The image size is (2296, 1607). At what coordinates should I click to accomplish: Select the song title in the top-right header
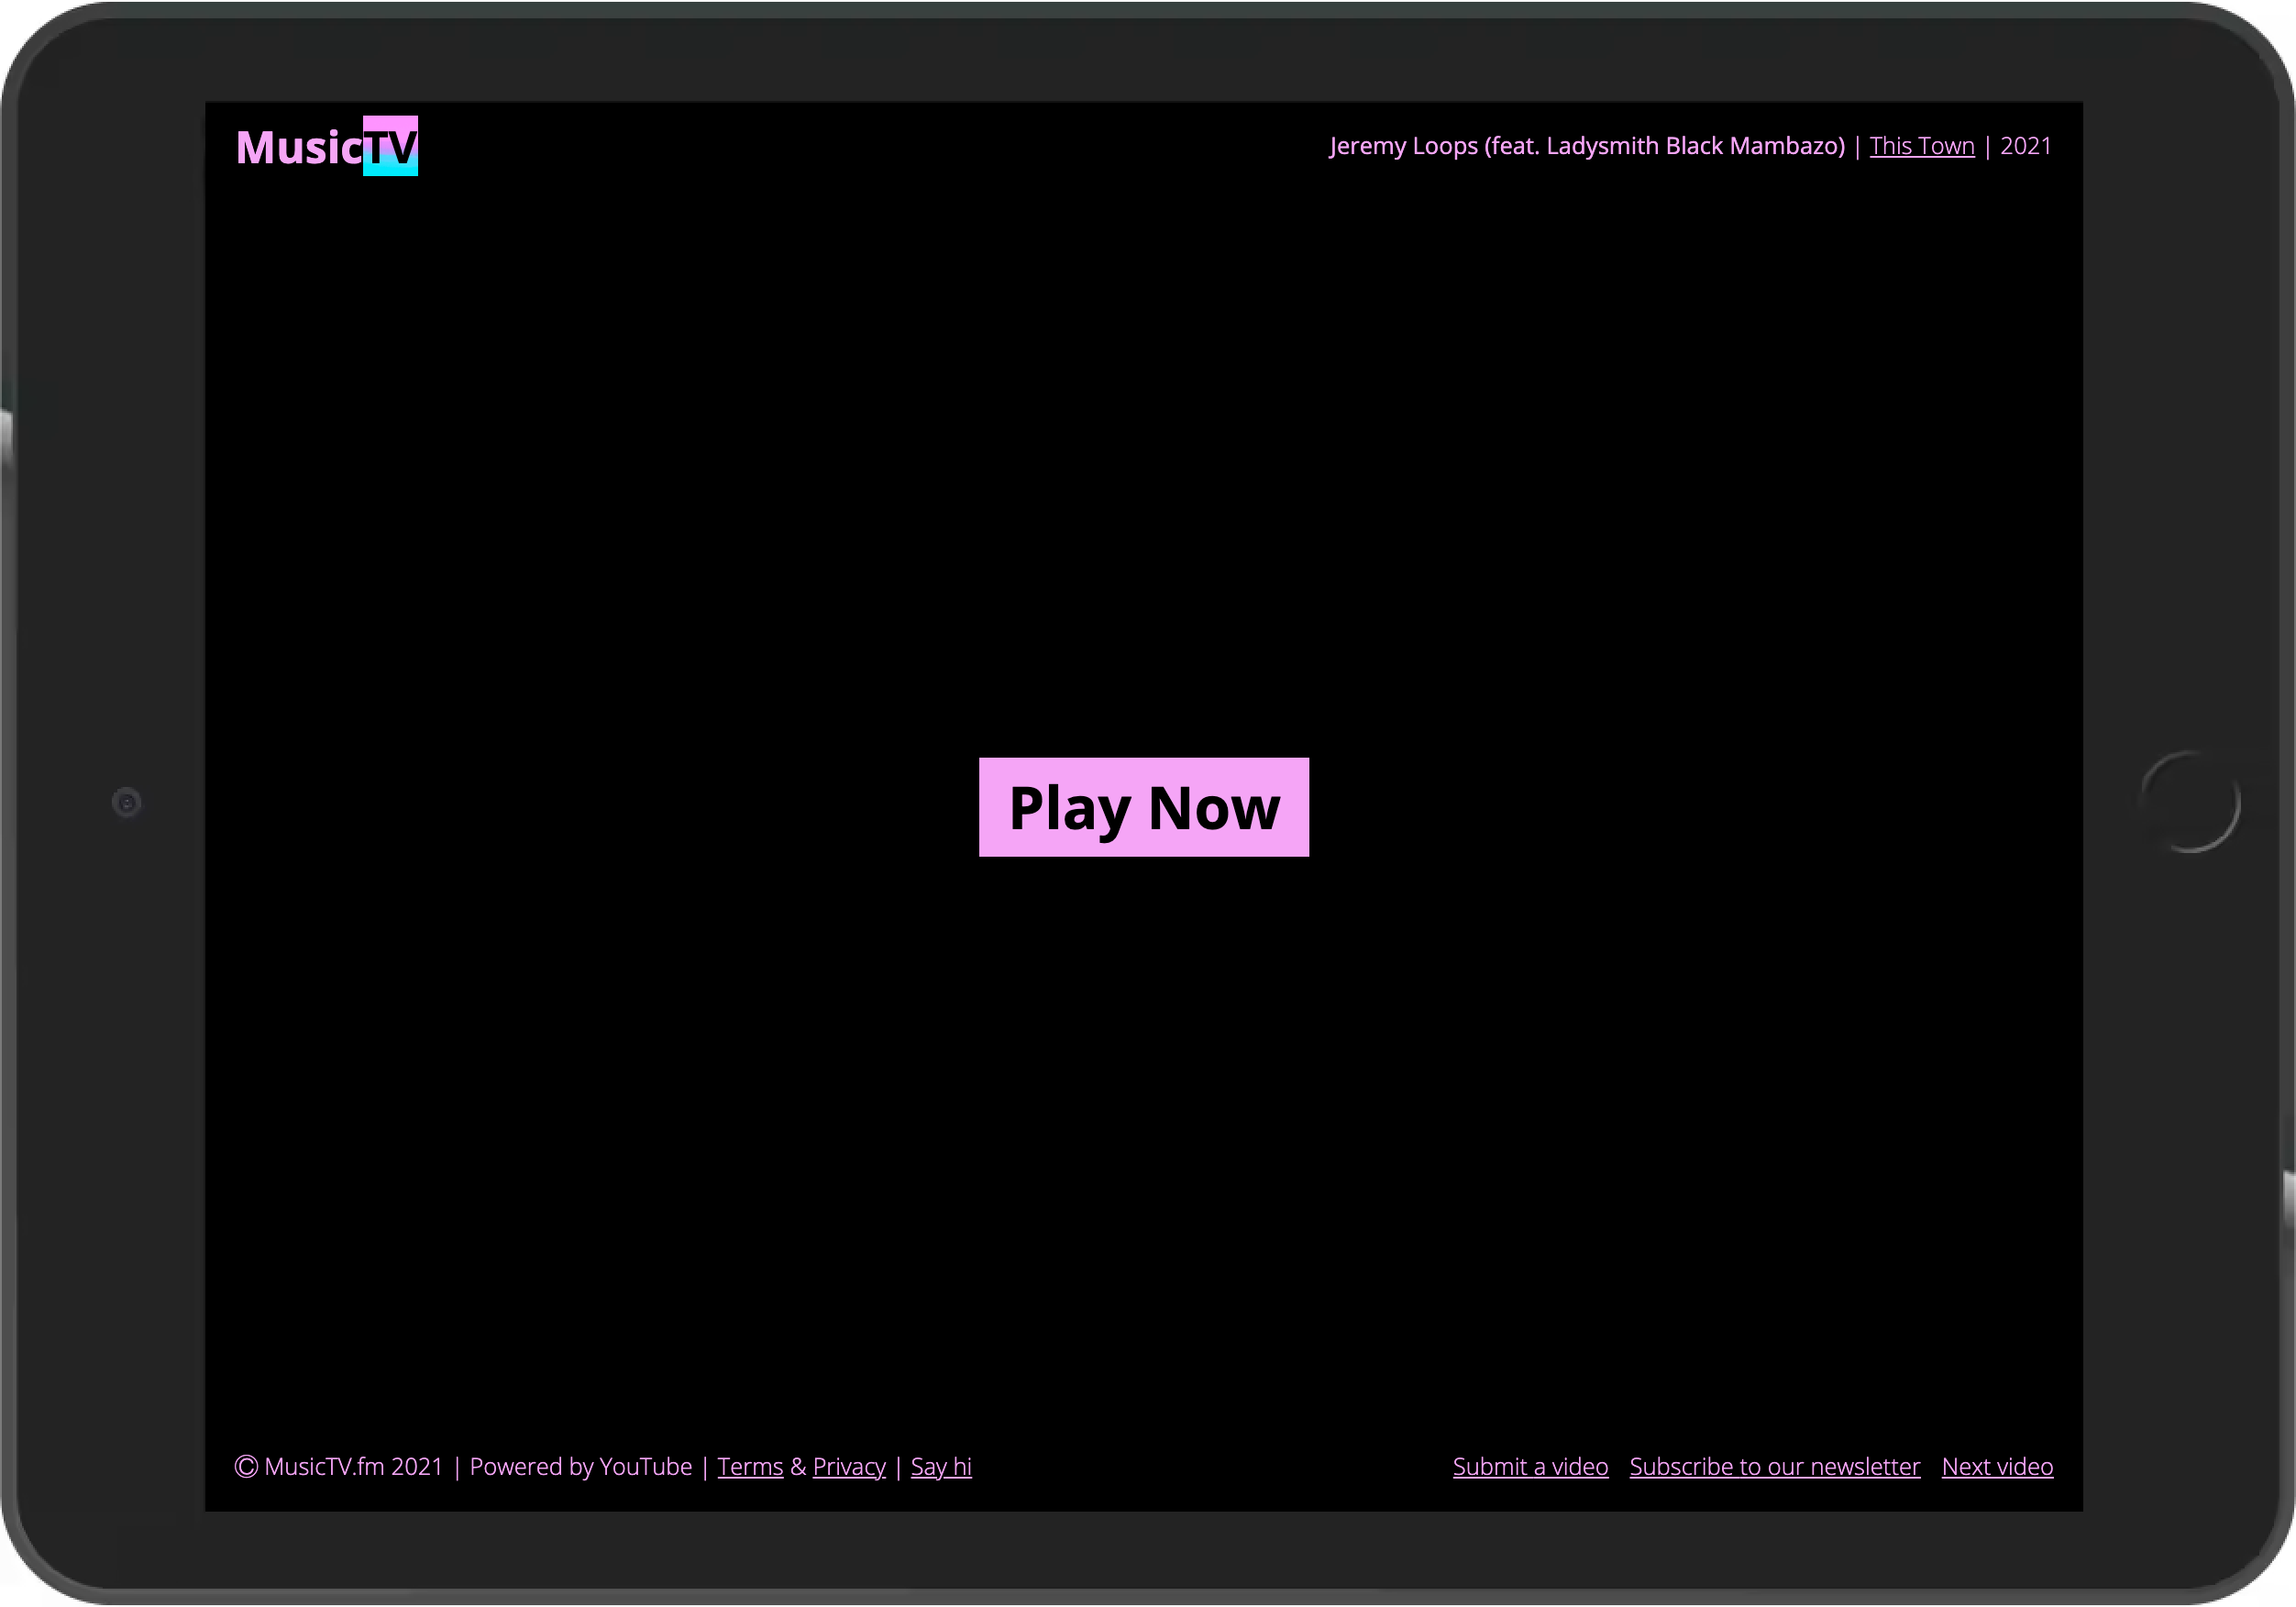(x=1921, y=146)
